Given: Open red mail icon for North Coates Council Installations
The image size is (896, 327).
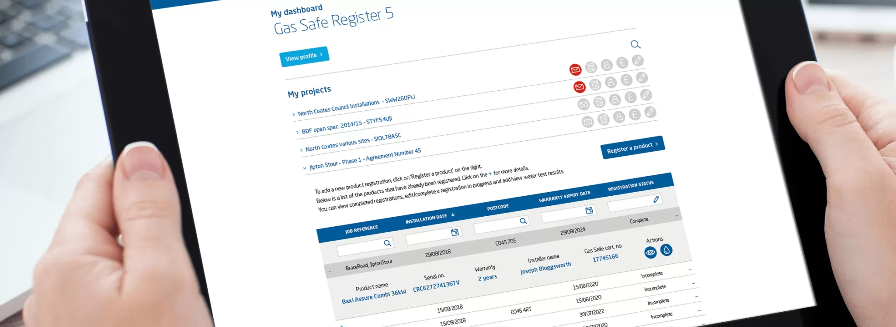Looking at the screenshot, I should point(575,69).
